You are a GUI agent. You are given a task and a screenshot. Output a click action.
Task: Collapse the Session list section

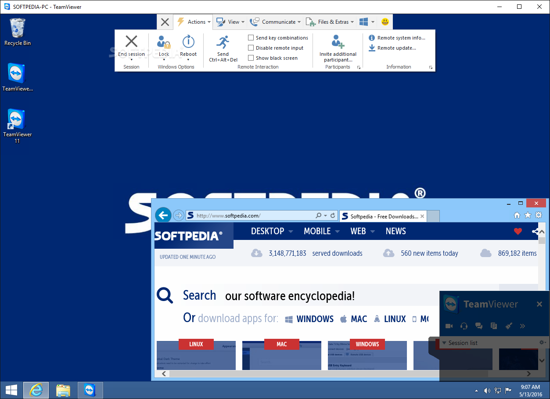(444, 343)
